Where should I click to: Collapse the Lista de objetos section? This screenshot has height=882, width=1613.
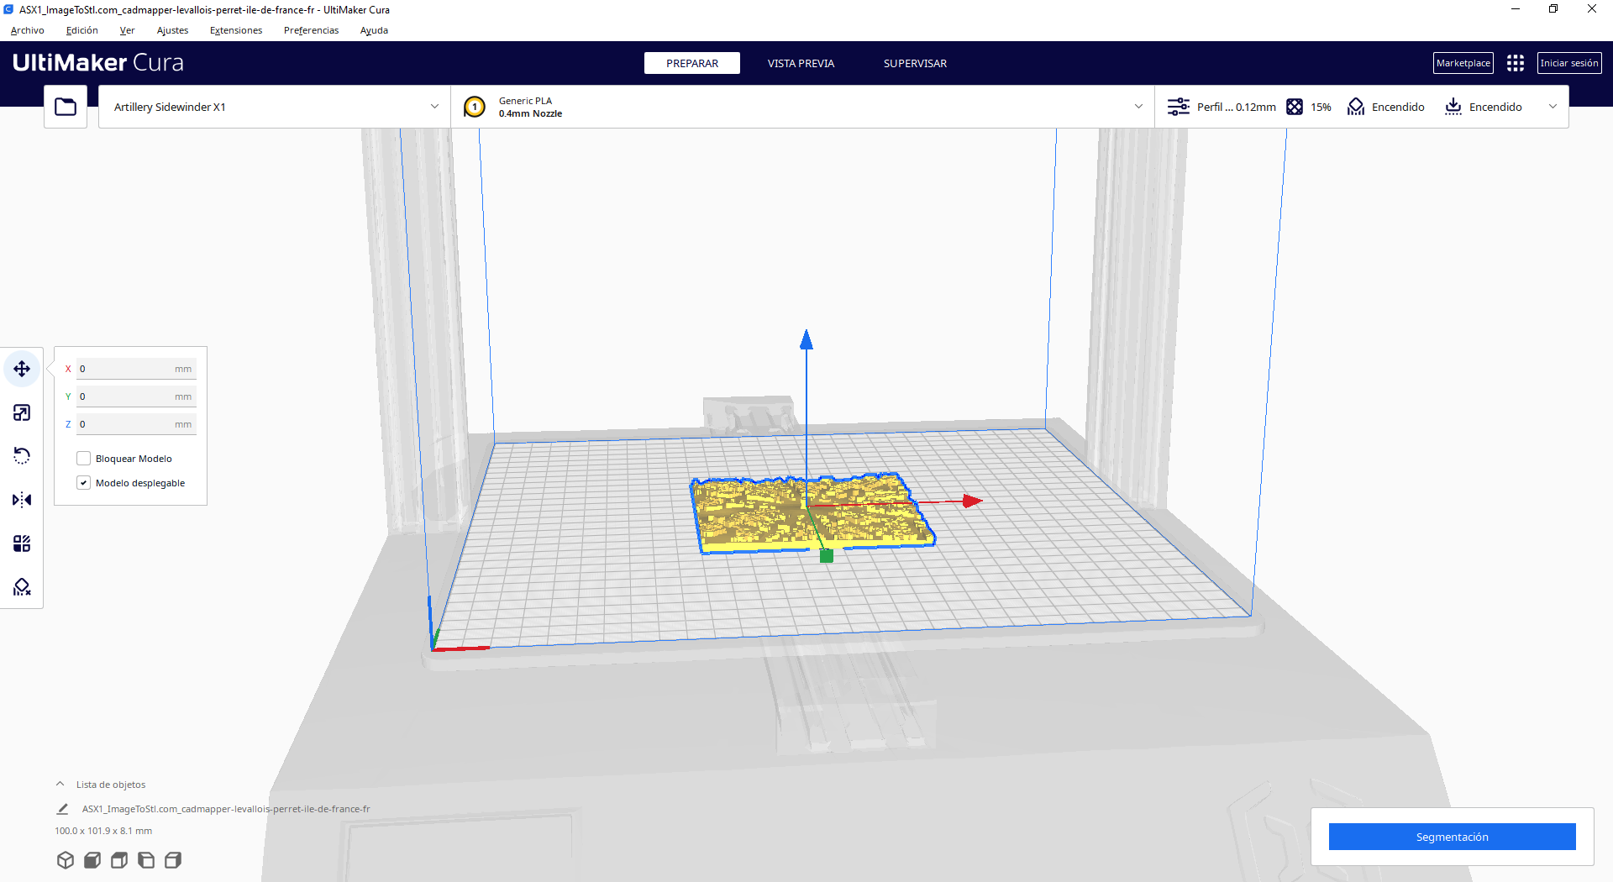pyautogui.click(x=60, y=785)
